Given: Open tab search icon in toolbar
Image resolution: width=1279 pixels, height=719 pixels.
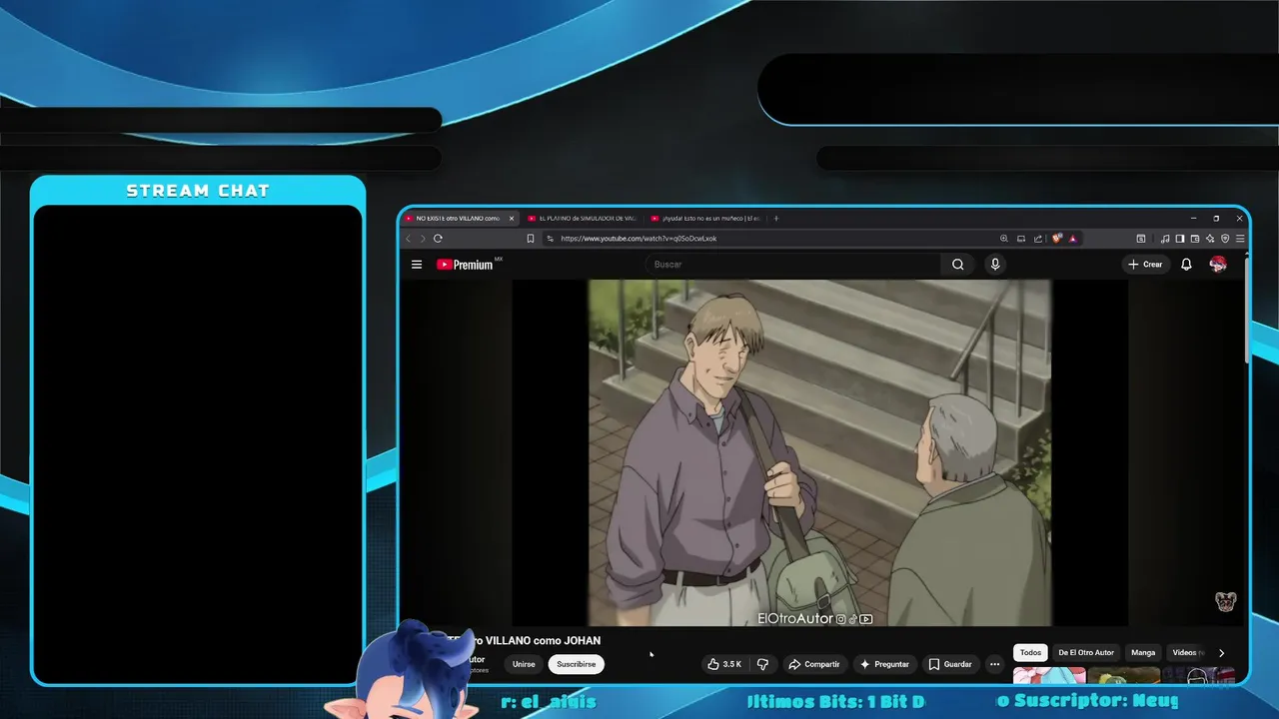Looking at the screenshot, I should coord(1141,239).
